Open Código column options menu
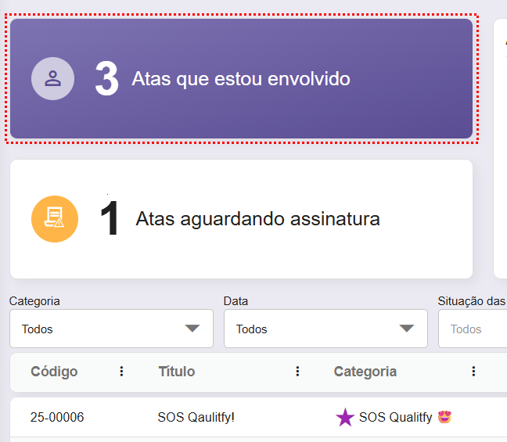The width and height of the screenshot is (507, 442). [x=121, y=372]
